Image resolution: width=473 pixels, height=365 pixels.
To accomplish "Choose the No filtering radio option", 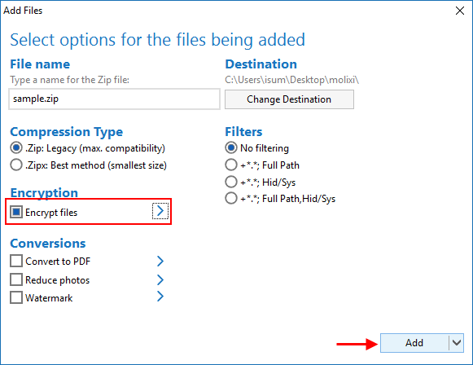I will tap(231, 148).
